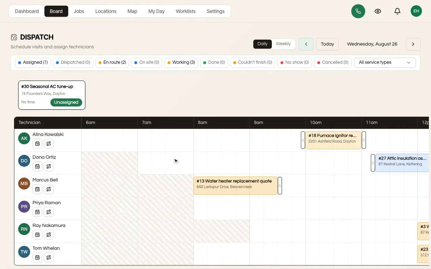Toggle the En route (2) status filter
The width and height of the screenshot is (431, 269).
pyautogui.click(x=112, y=62)
